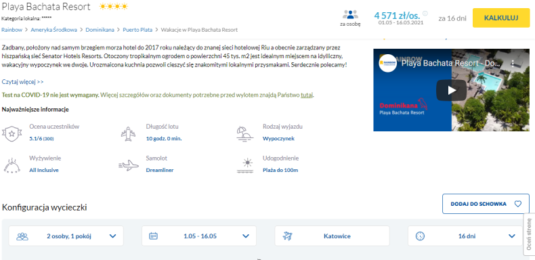Play the Playa Bachata Resort video

pos(451,90)
